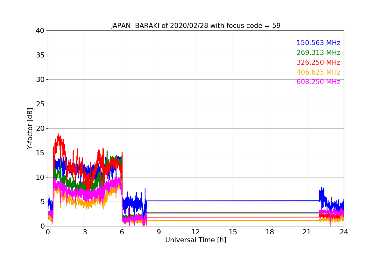
Task: Click the 9 tick on the time axis
Action: tap(159, 232)
